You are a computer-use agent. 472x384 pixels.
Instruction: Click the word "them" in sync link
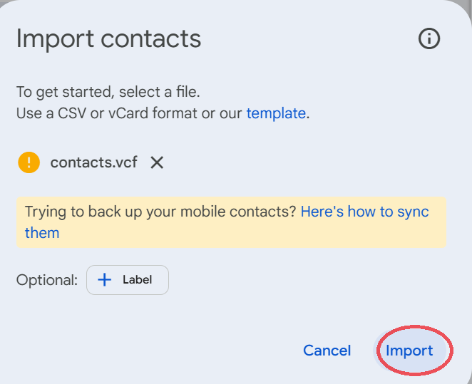(42, 233)
